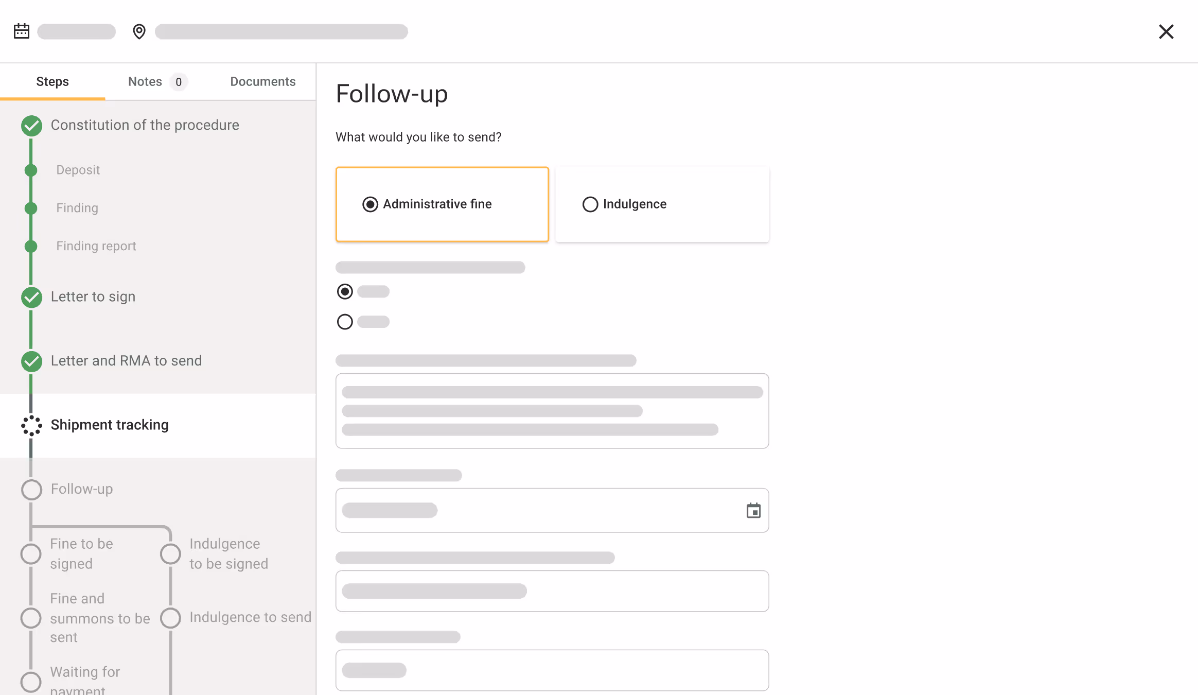Viewport: 1198px width, 695px height.
Task: Open the Documents tab
Action: pyautogui.click(x=262, y=82)
